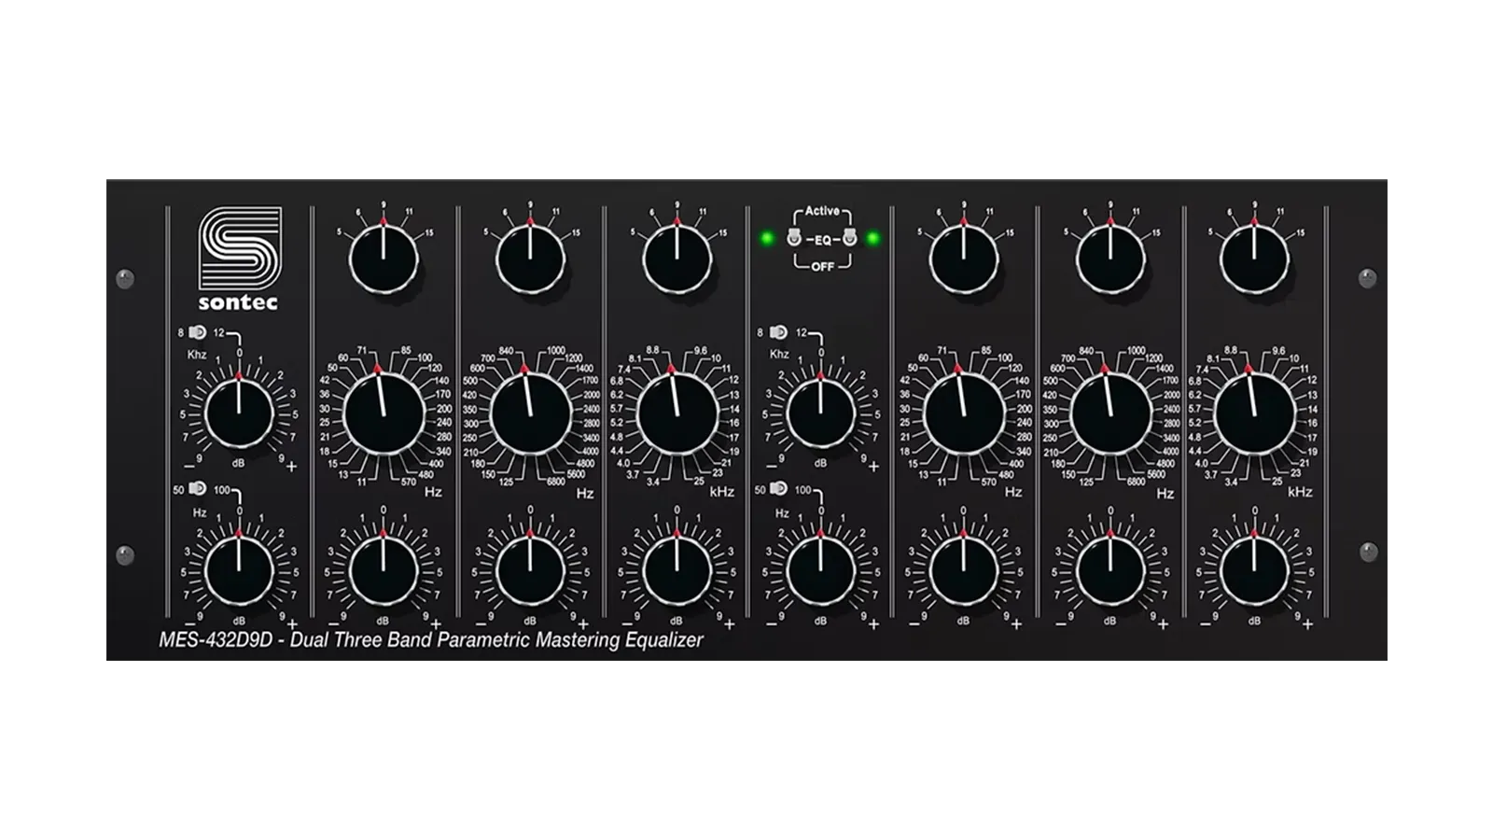The image size is (1493, 840).
Task: Click right channel low band dB gain knob
Action: pos(964,569)
